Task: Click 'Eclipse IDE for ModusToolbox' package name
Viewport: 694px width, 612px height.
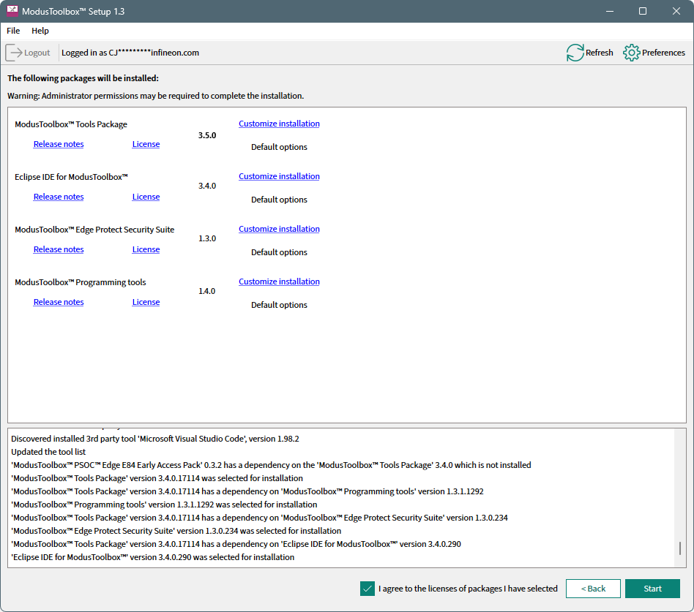Action: (x=71, y=177)
